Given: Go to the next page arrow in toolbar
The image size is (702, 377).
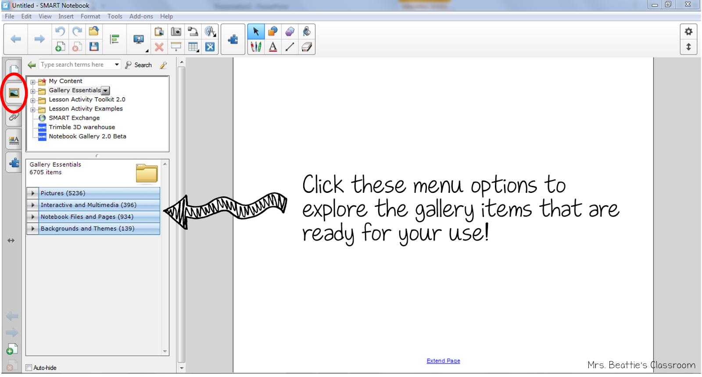Looking at the screenshot, I should (x=39, y=39).
